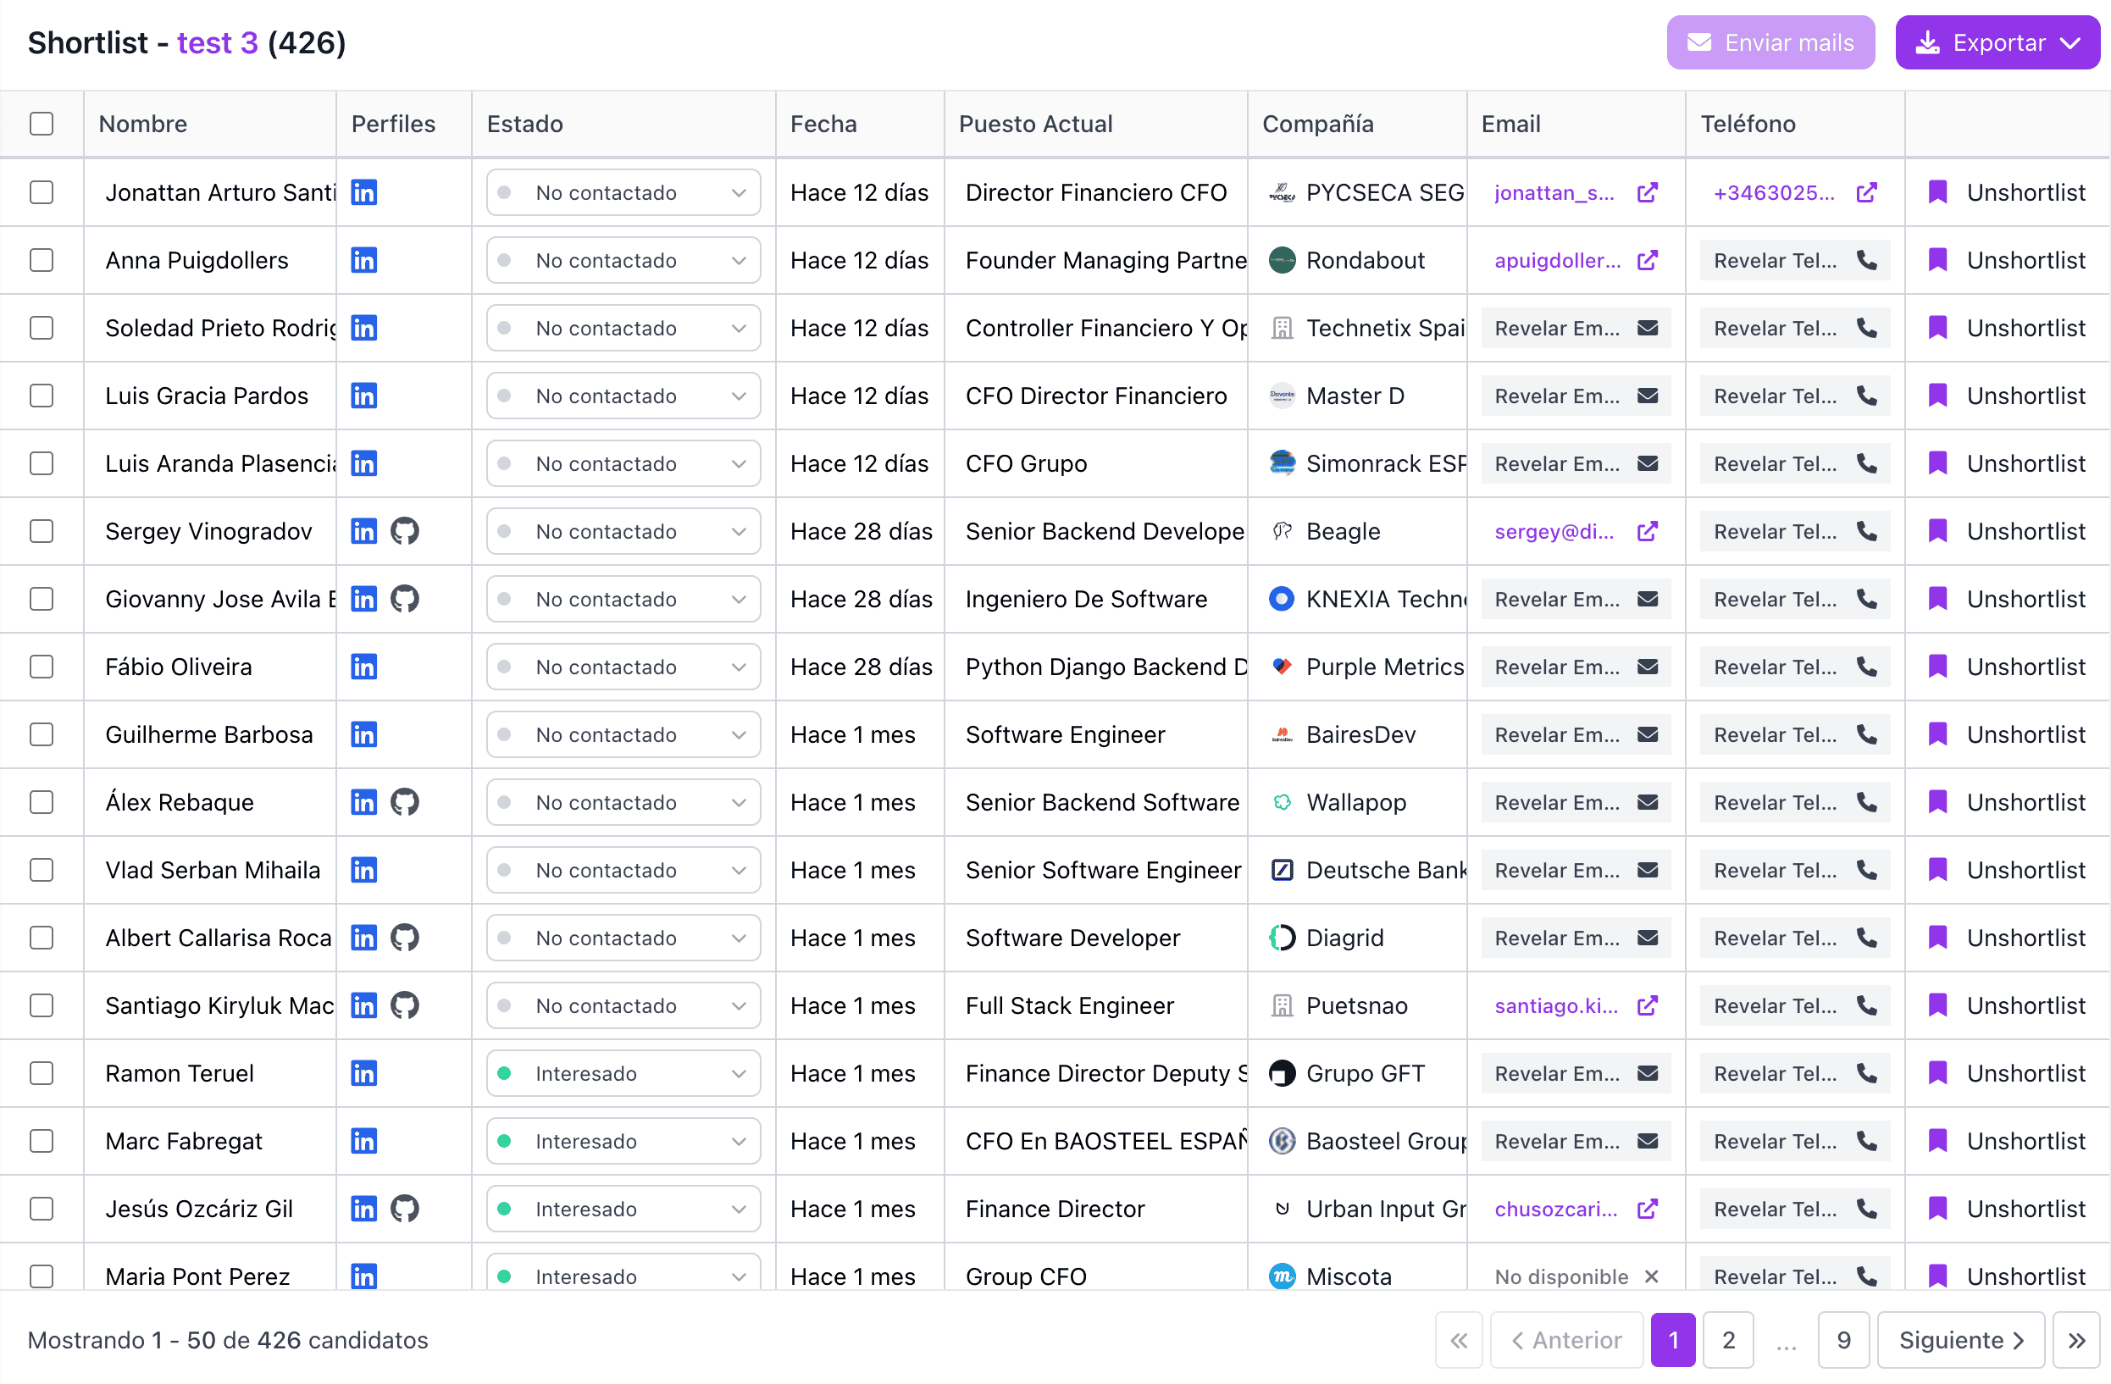The width and height of the screenshot is (2111, 1384).
Task: Open Sergey Vinogradov's GitHub profile icon
Action: [x=404, y=531]
